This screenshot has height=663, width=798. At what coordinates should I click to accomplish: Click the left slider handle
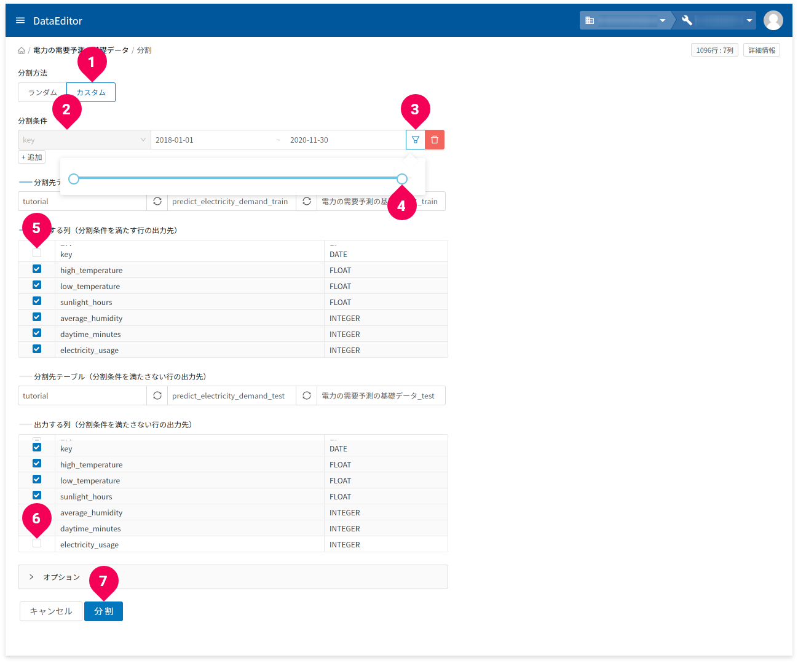74,179
